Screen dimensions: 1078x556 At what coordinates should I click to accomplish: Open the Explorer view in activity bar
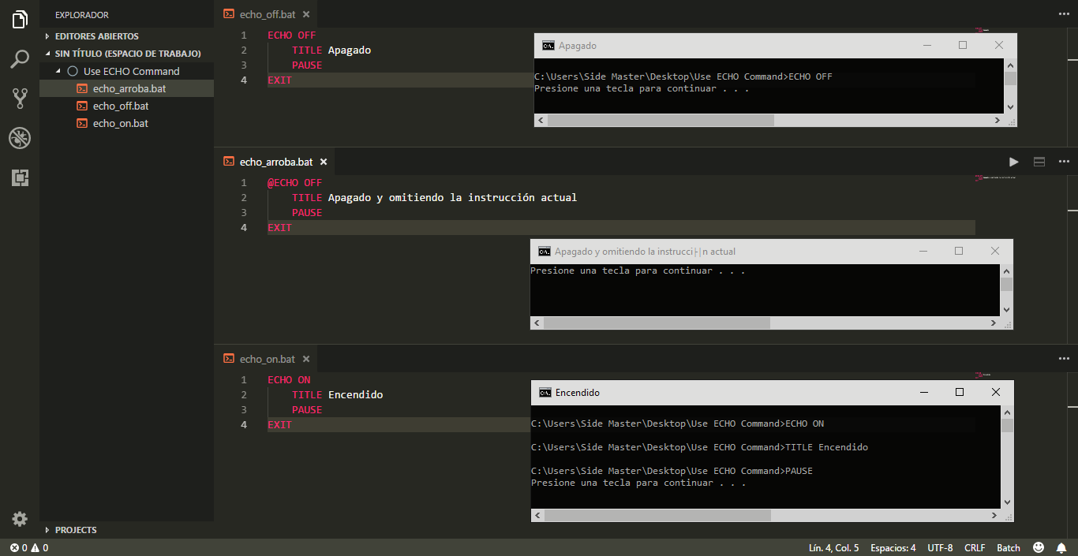[x=20, y=20]
